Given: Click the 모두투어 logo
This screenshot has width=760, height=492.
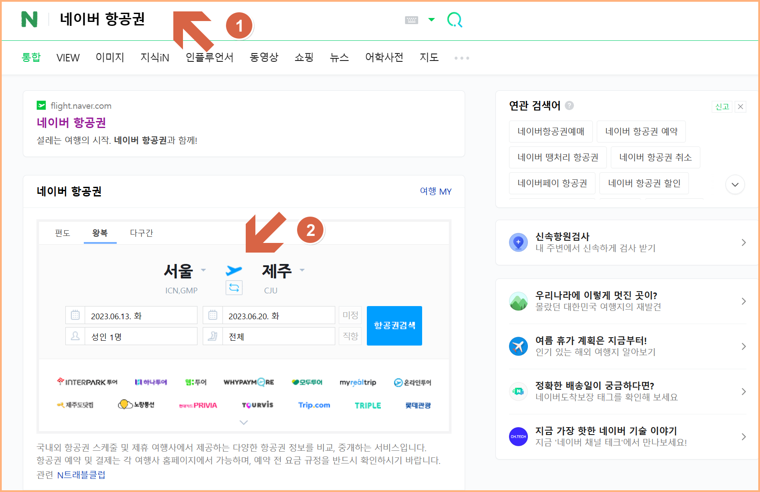Looking at the screenshot, I should (x=307, y=382).
